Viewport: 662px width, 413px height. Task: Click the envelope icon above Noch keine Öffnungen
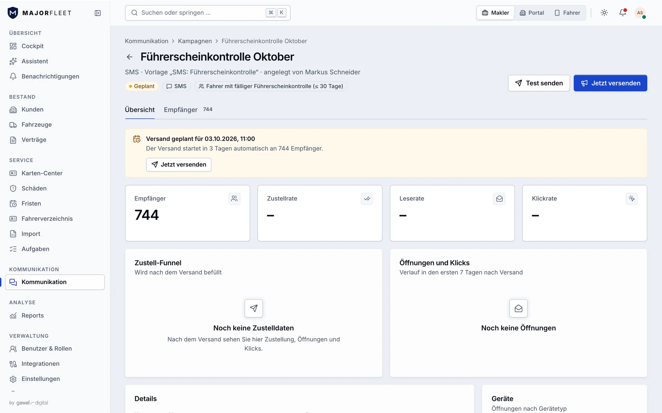[519, 308]
